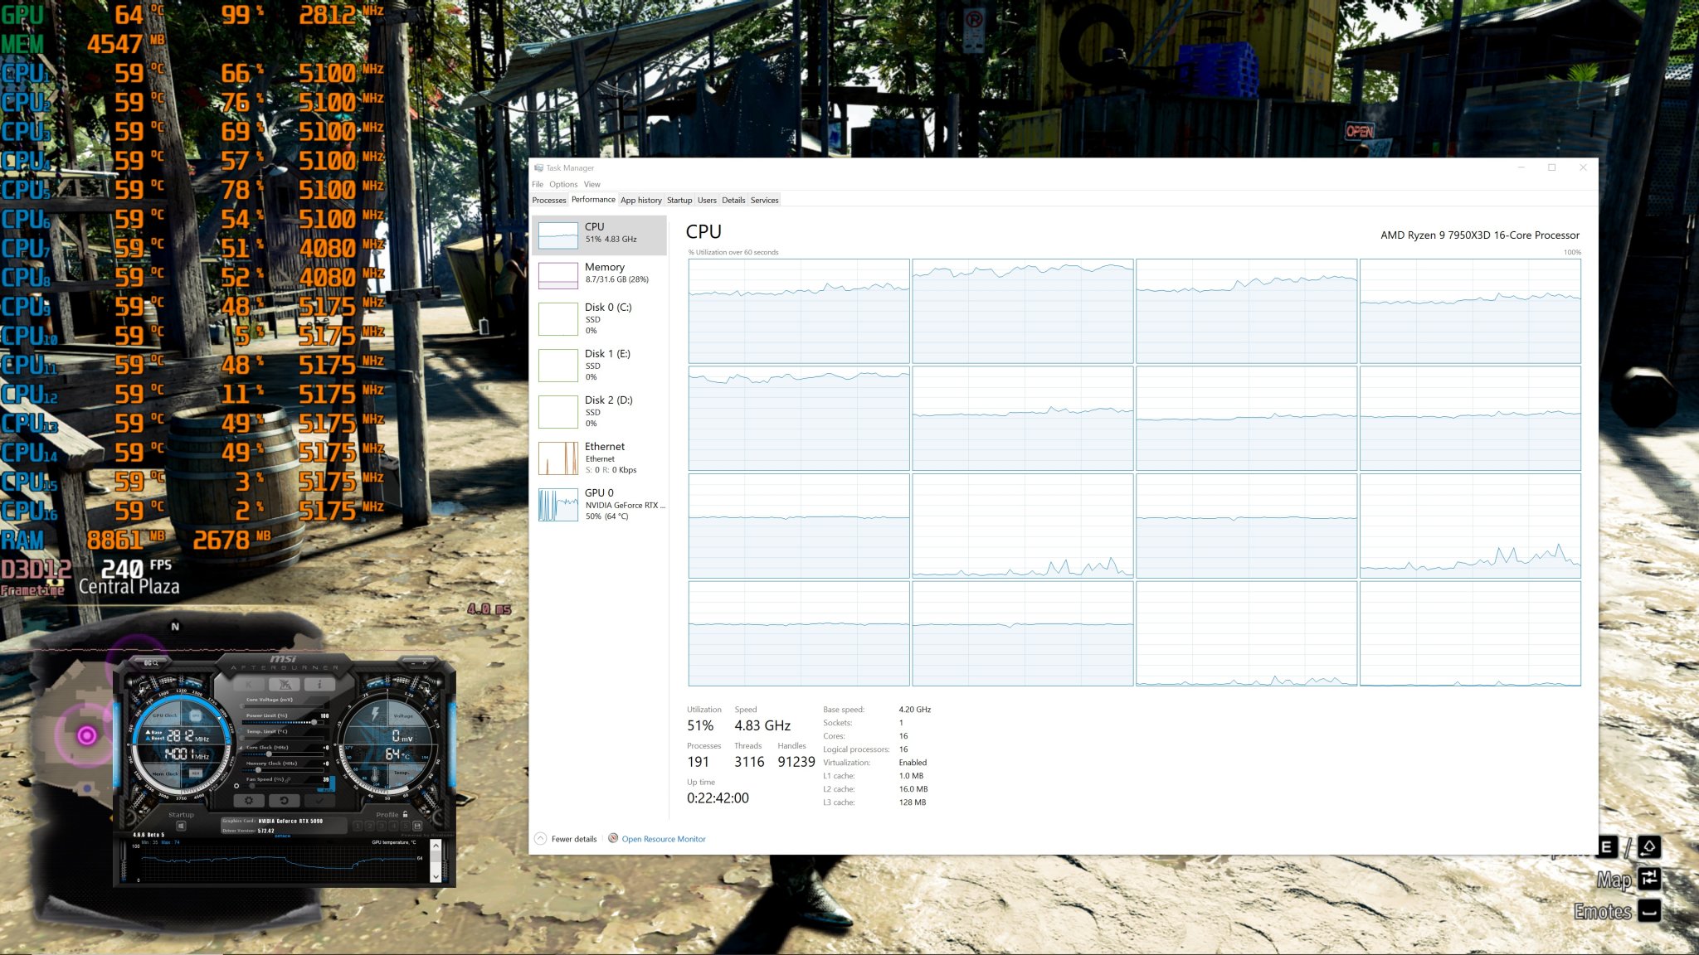This screenshot has width=1699, height=955.
Task: Click the OC Scanner icon
Action: click(150, 663)
